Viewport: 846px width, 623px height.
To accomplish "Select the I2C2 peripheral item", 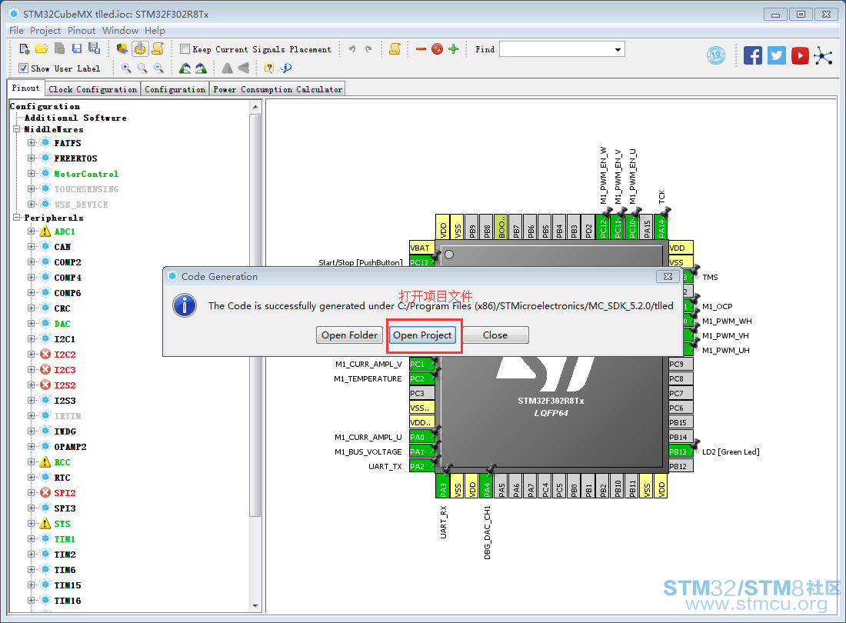I will click(65, 355).
